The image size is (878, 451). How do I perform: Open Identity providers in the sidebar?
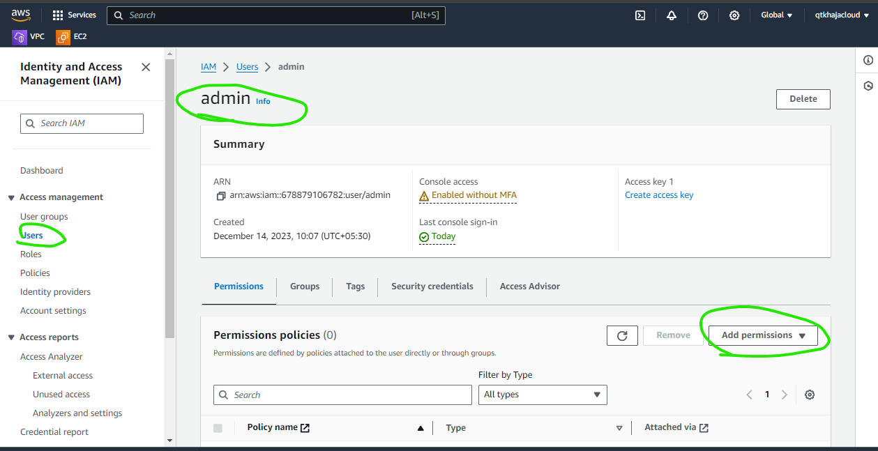tap(55, 292)
